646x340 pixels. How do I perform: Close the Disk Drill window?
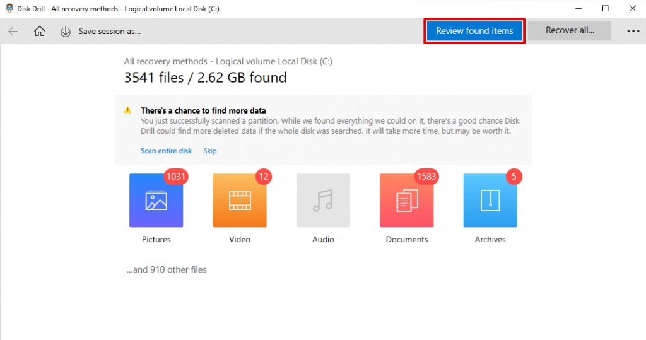[x=633, y=8]
